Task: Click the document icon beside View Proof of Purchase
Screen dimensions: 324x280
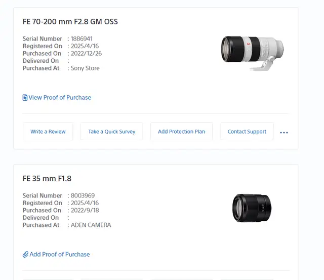Action: (25, 98)
